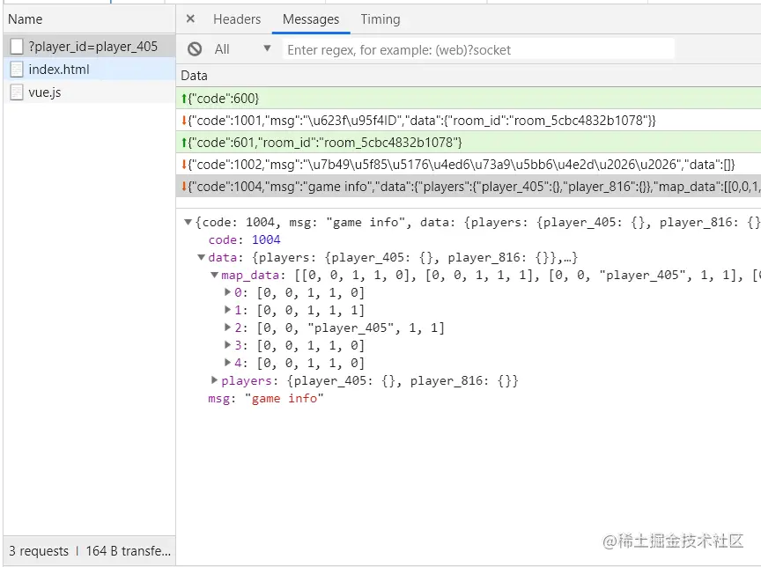Click the clear messages icon
Screen dimensions: 761x567
click(195, 49)
